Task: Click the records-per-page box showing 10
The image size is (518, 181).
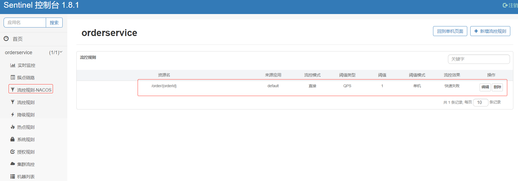Action: (x=481, y=102)
